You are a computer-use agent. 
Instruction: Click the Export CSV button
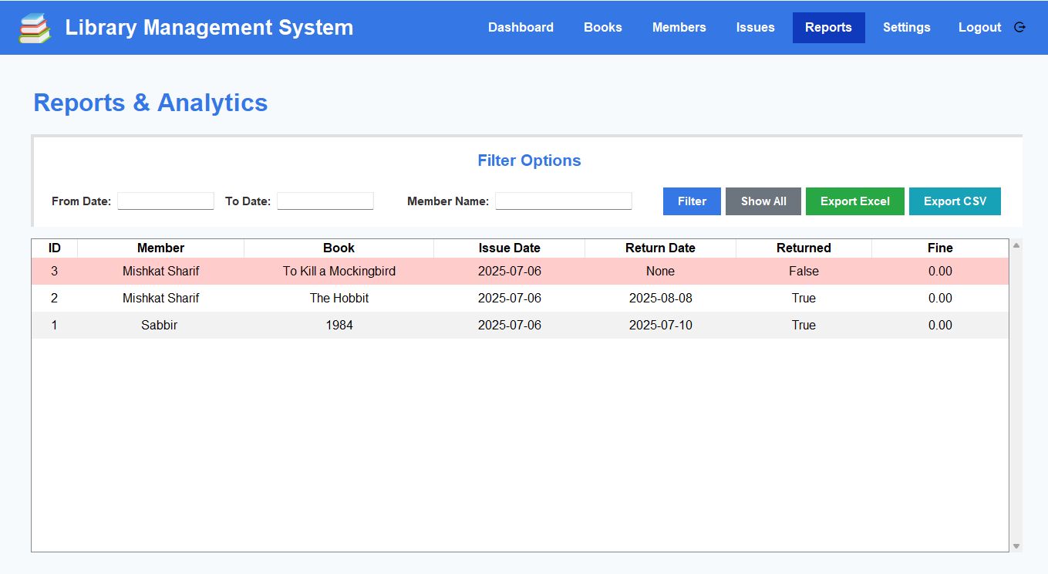(955, 201)
